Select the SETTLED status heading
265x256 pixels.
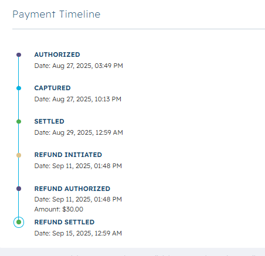pos(49,121)
